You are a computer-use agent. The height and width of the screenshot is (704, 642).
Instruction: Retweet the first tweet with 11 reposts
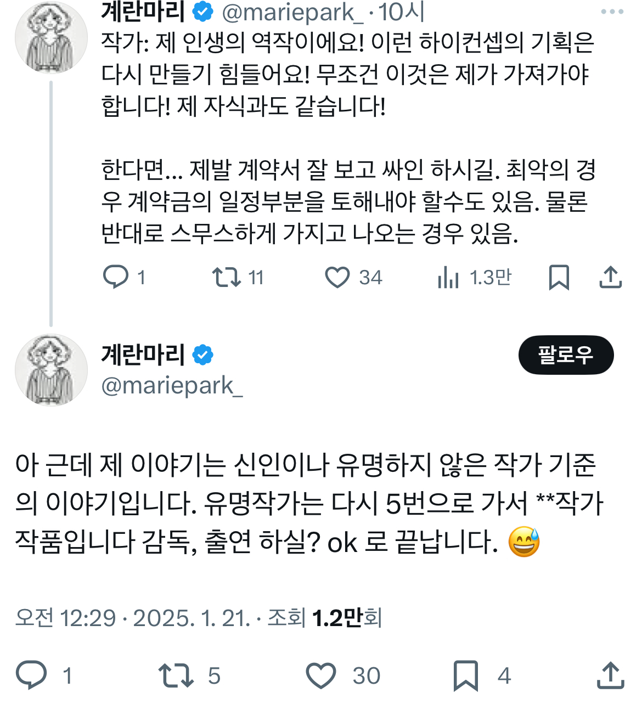(227, 277)
